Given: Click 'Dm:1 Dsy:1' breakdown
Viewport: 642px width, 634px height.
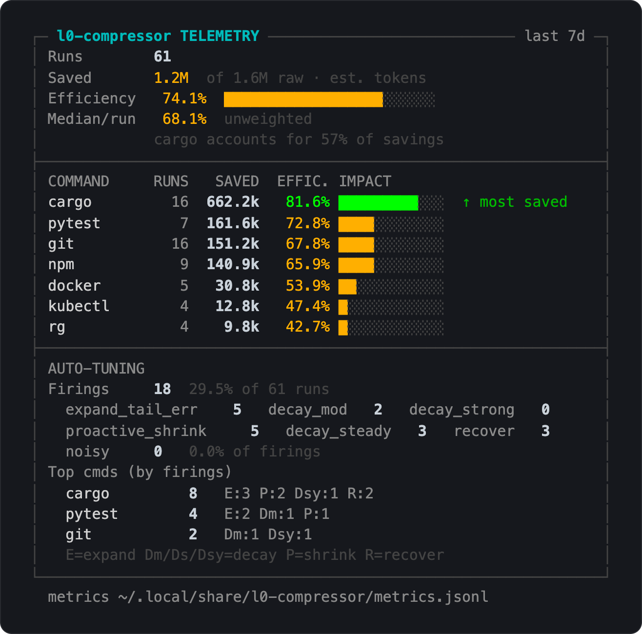Looking at the screenshot, I should [x=268, y=535].
